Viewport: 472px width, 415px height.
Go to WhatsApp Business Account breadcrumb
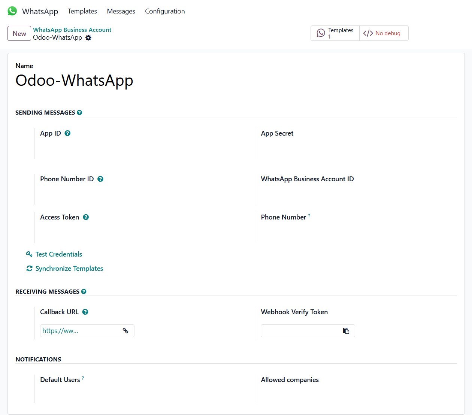[x=72, y=30]
